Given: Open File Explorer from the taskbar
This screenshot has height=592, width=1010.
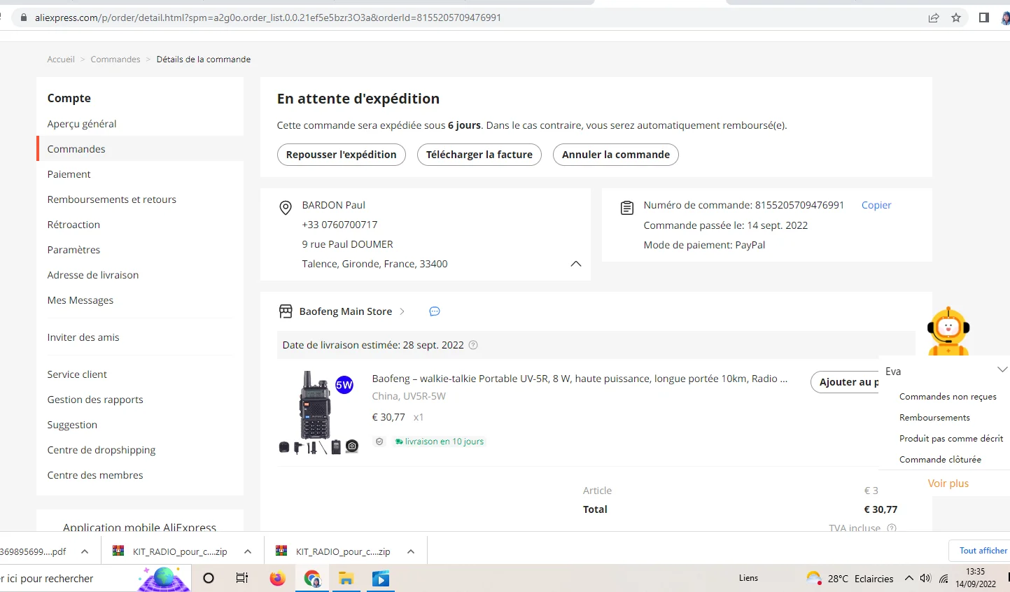Looking at the screenshot, I should (346, 578).
